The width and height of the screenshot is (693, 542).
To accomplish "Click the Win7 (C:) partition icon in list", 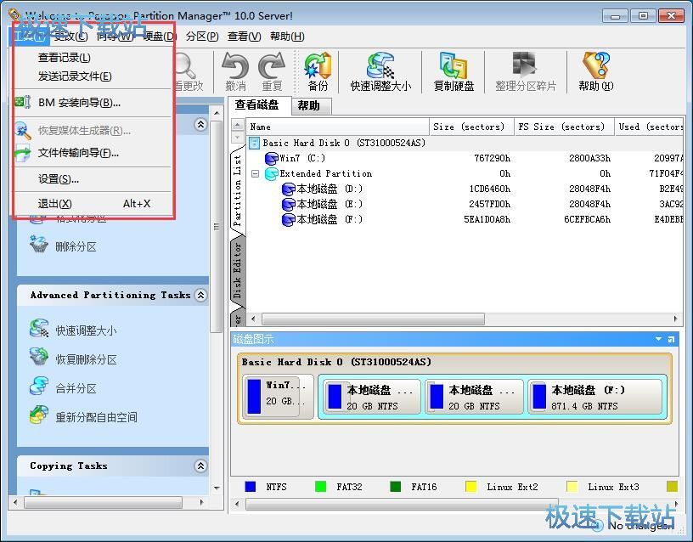I will 272,158.
